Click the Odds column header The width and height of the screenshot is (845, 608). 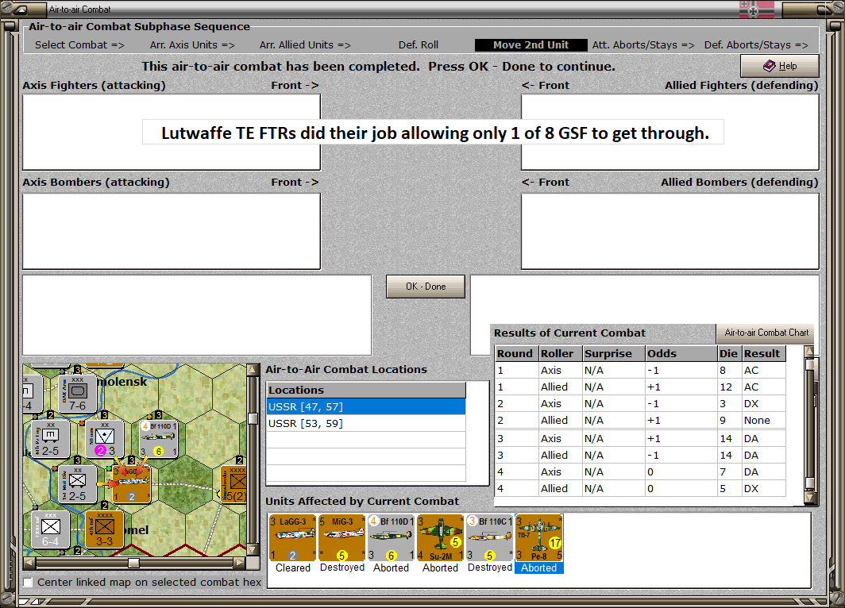coord(681,354)
